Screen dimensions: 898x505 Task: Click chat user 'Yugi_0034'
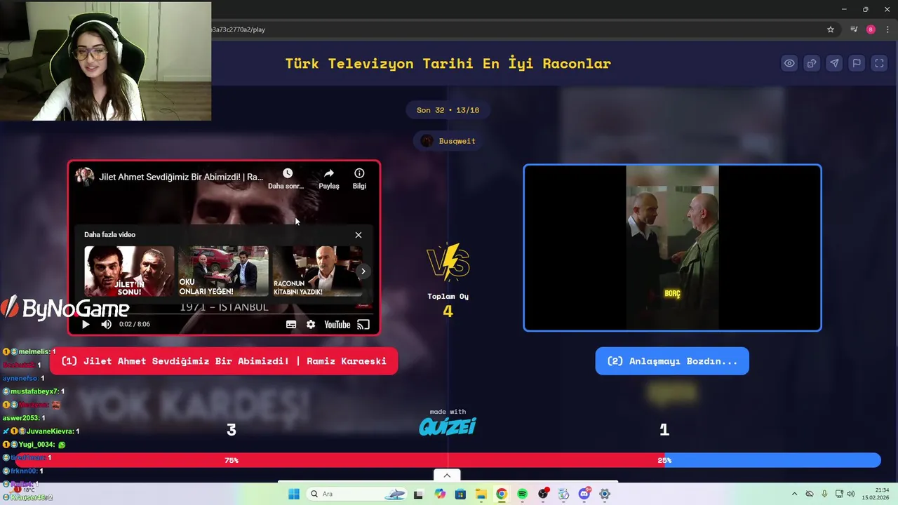(37, 445)
